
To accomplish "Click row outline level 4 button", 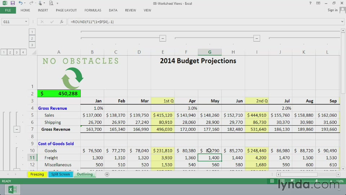I will click(23, 52).
